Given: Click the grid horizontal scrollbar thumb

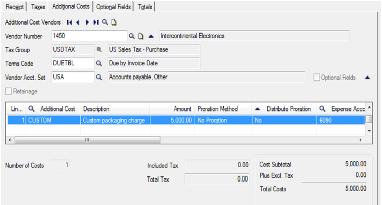Looking at the screenshot, I should tap(87, 140).
